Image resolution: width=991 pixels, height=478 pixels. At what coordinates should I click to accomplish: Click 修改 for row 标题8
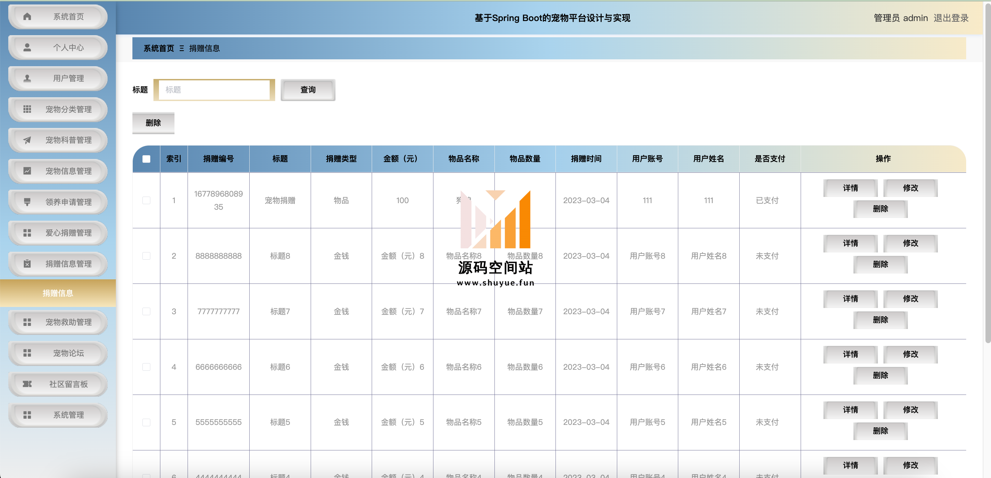[x=910, y=243]
